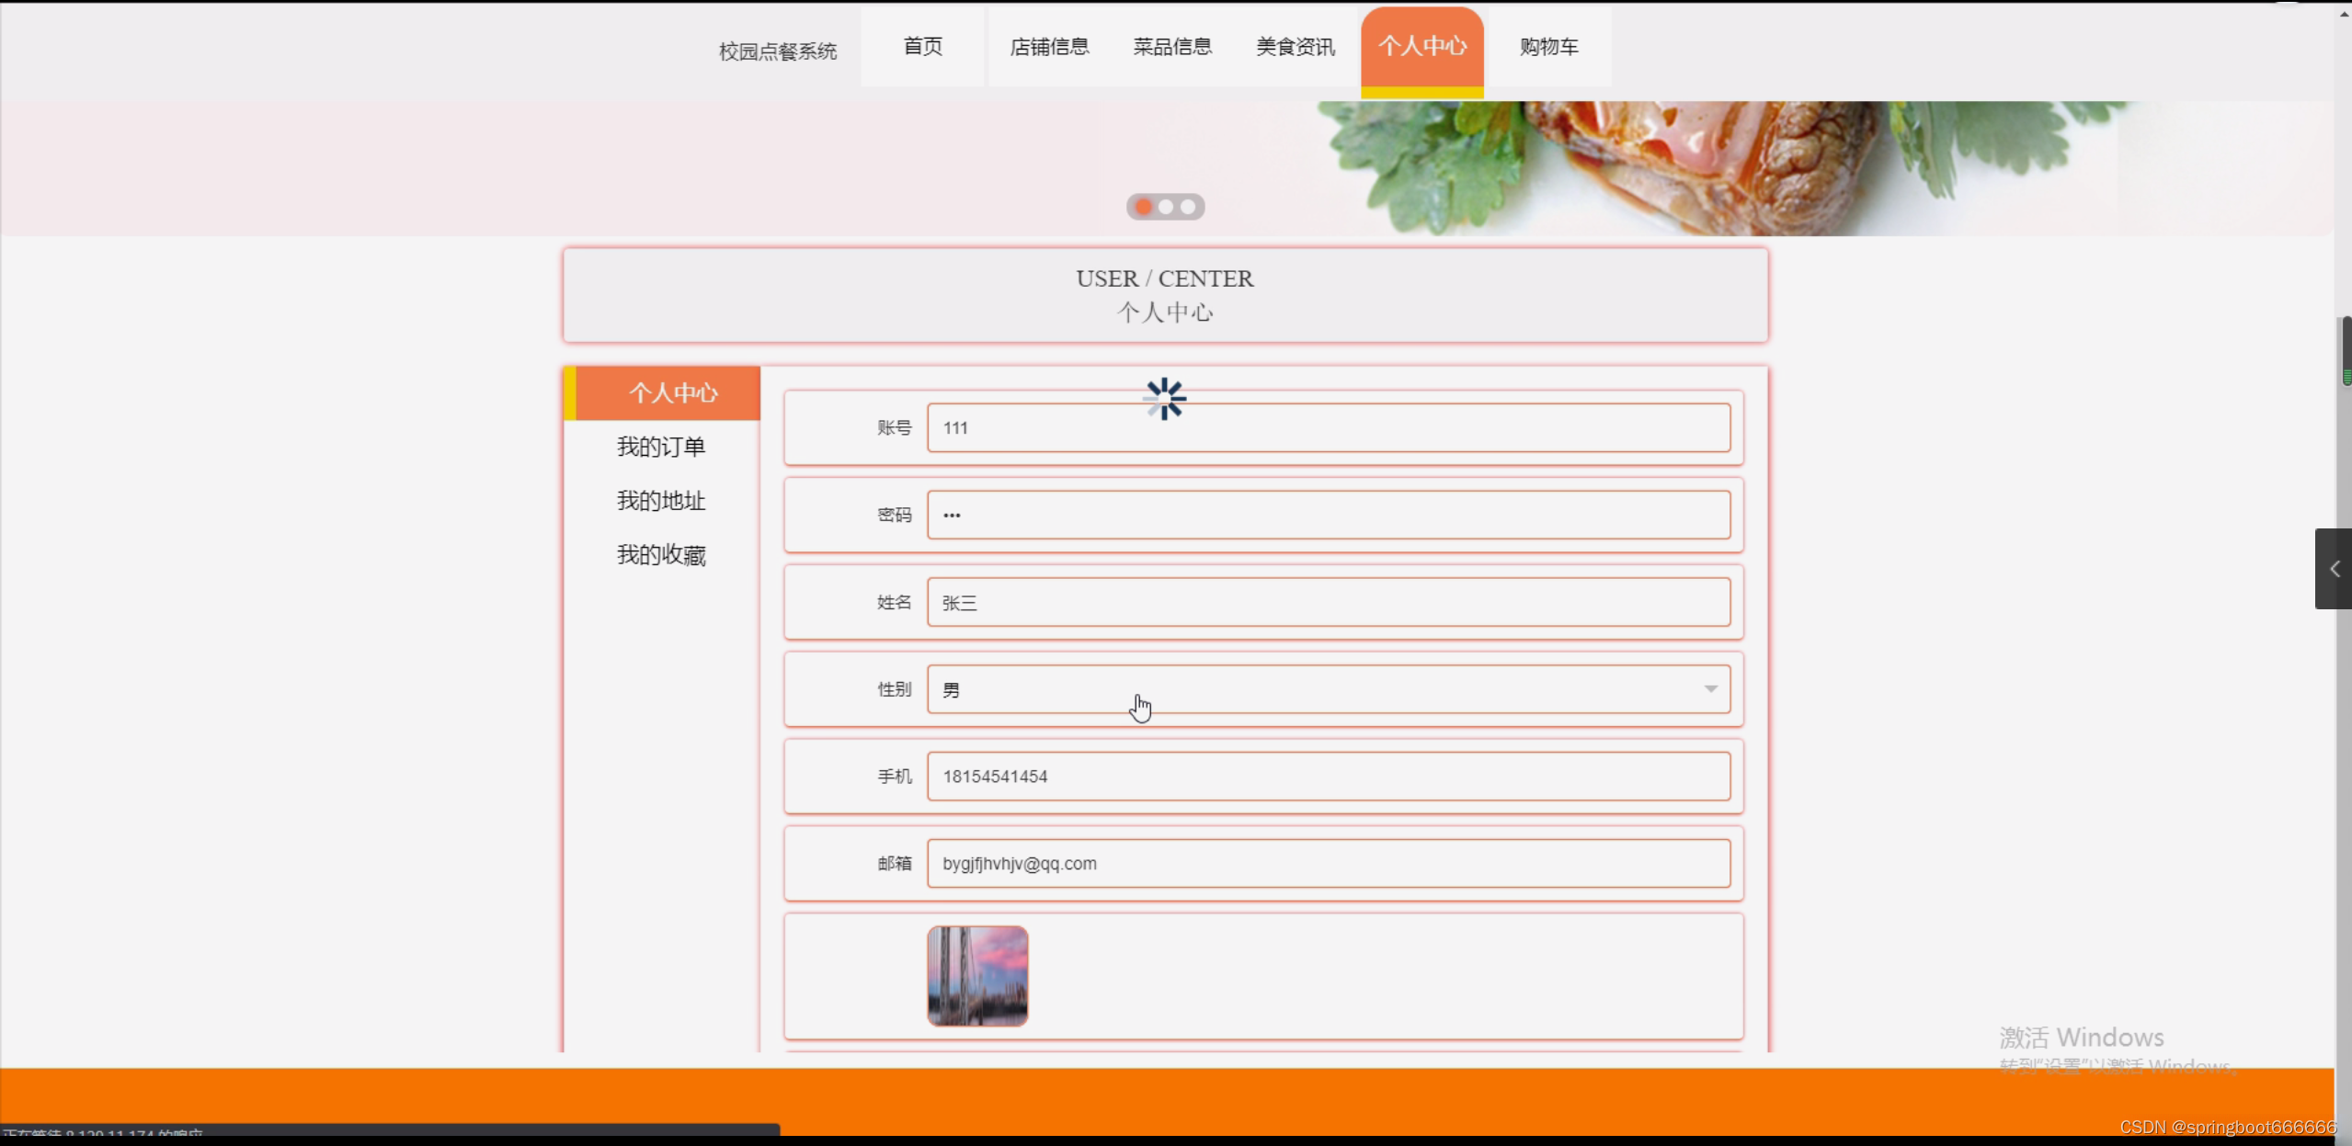Go to 店铺信息 in the navigation

[1049, 47]
